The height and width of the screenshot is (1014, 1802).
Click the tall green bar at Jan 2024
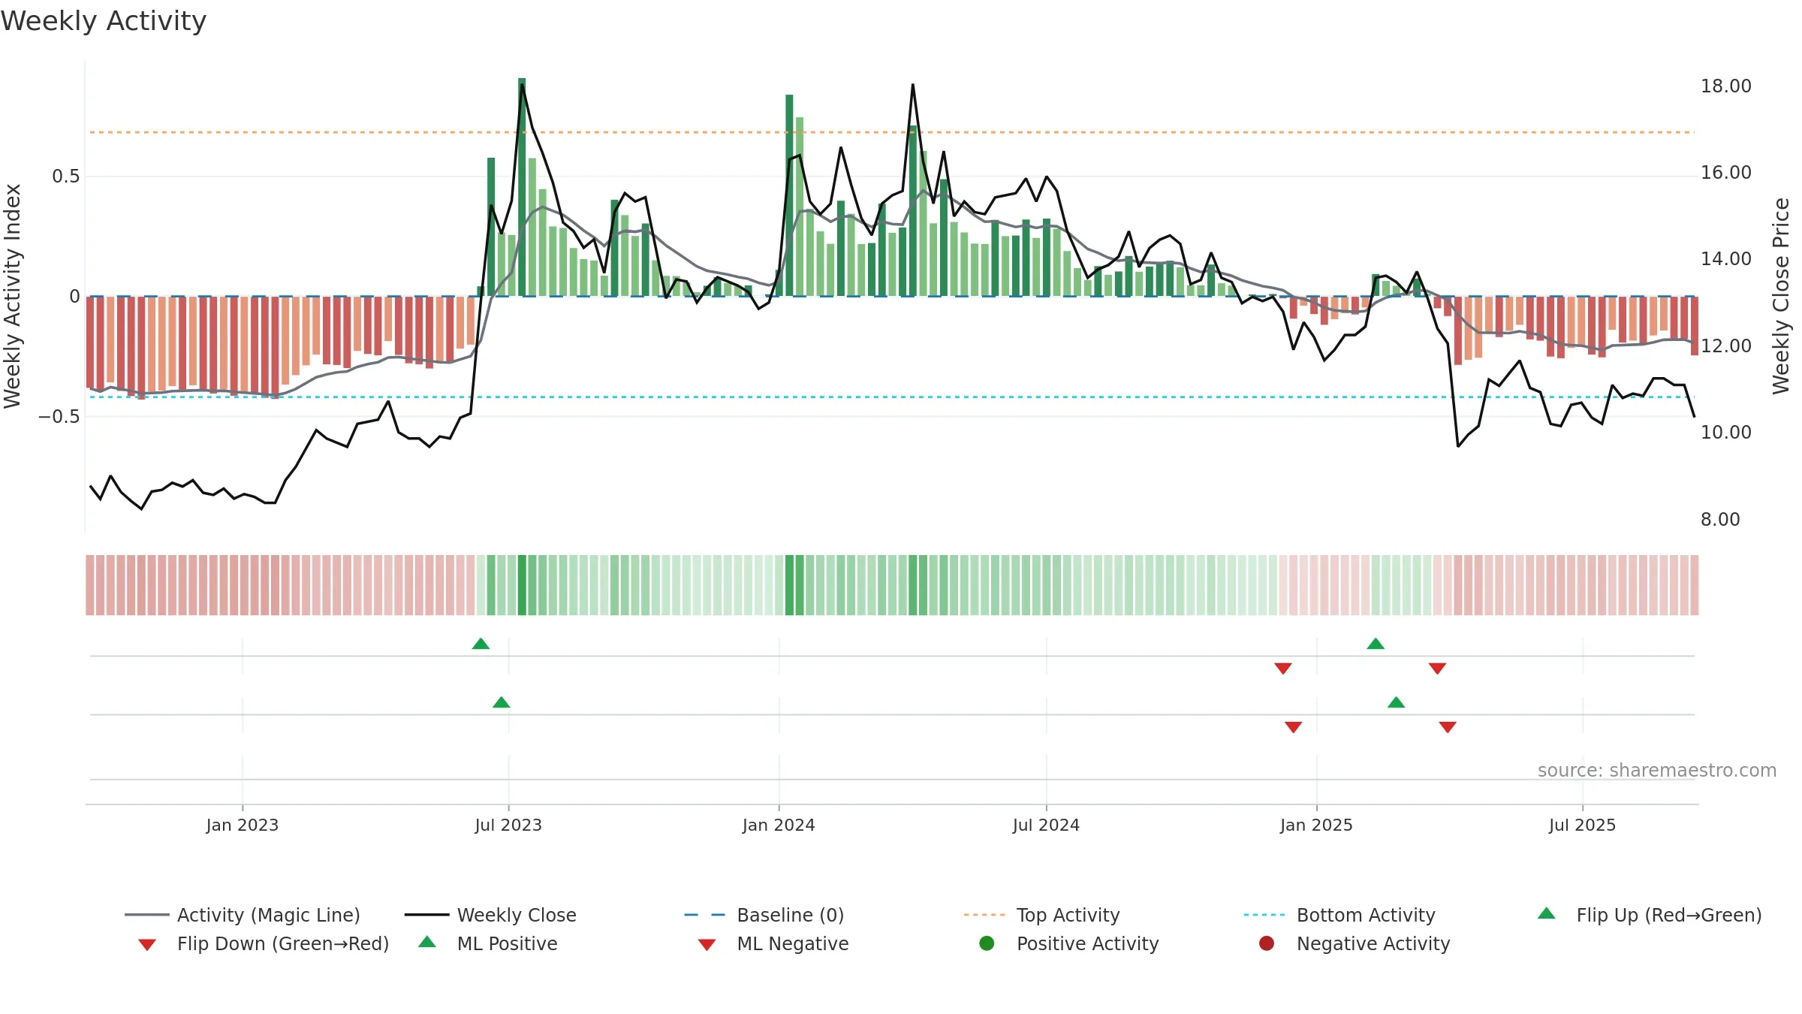point(789,195)
